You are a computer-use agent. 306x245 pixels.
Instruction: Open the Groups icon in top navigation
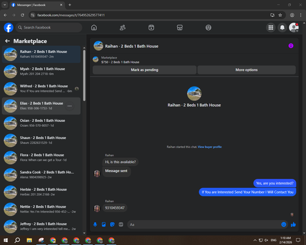208,28
